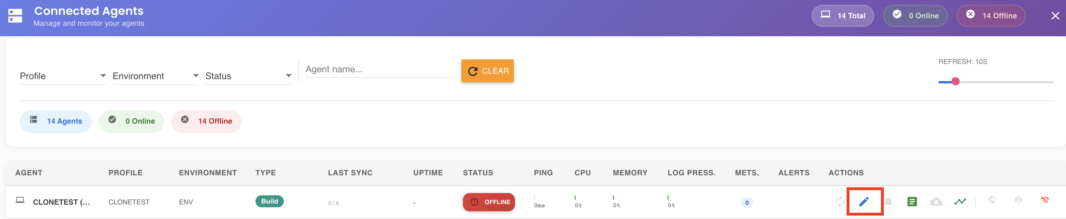Click the red wifi-off disconnect icon
This screenshot has width=1066, height=219.
click(x=1045, y=200)
